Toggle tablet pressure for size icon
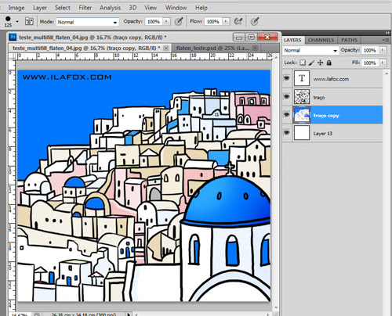 [255, 21]
